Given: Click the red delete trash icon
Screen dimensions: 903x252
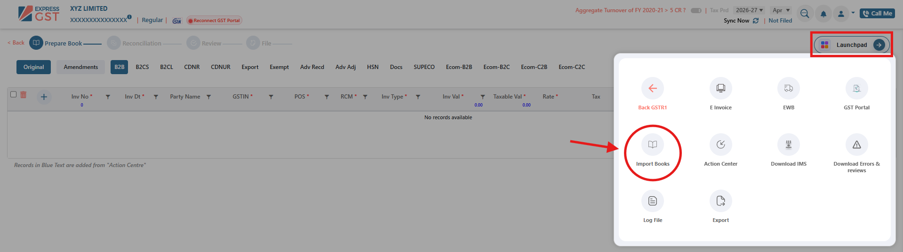Looking at the screenshot, I should point(24,95).
